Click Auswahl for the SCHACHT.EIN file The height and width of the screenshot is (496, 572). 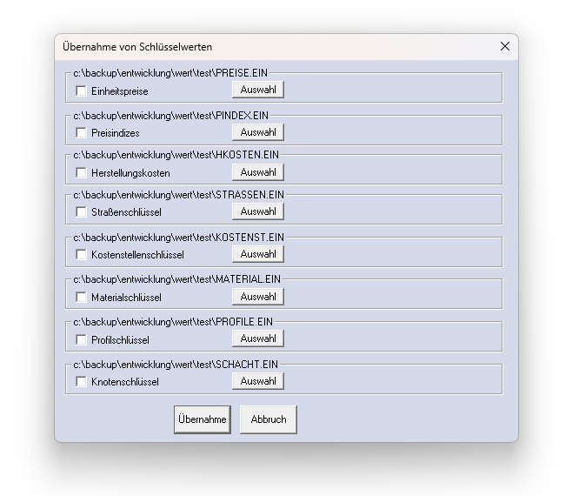coord(257,381)
